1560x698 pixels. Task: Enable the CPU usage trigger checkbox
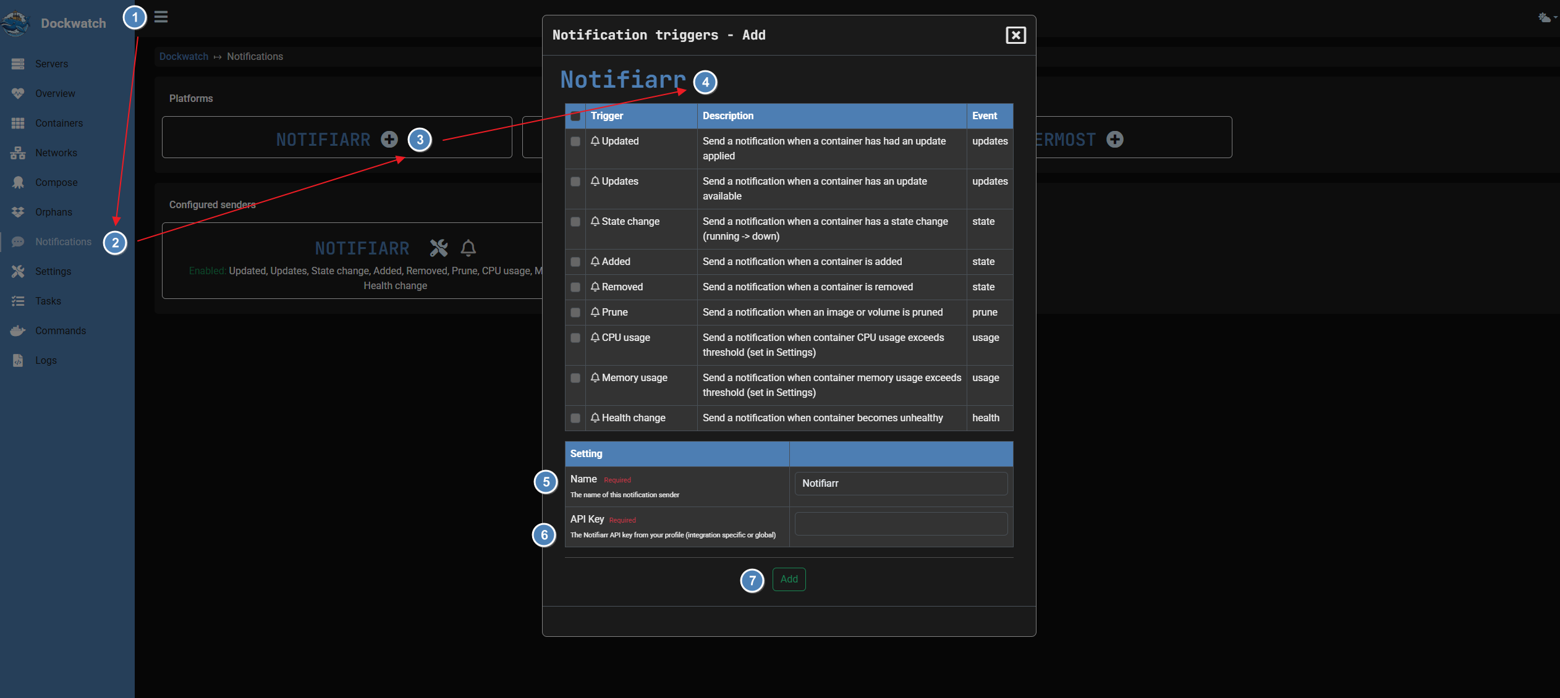click(x=575, y=337)
